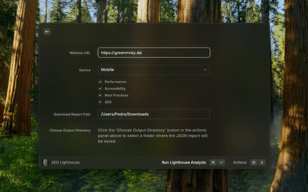Click the Download Report Path label
Viewport: 308px width, 192px height.
pyautogui.click(x=72, y=114)
